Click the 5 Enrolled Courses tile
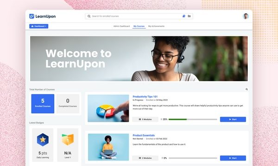 click(x=43, y=104)
